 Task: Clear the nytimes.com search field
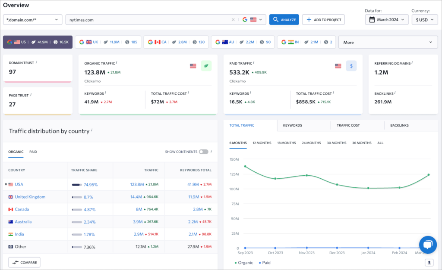[233, 20]
